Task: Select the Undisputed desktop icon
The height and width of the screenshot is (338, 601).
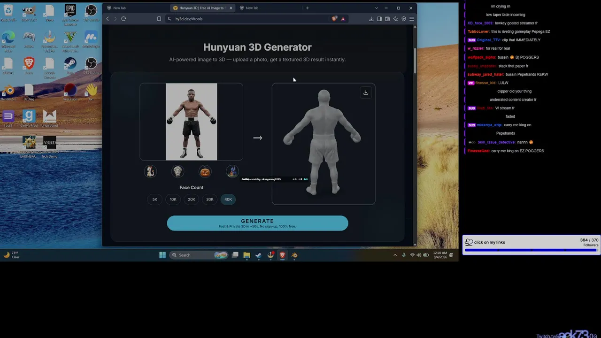Action: tap(50, 118)
